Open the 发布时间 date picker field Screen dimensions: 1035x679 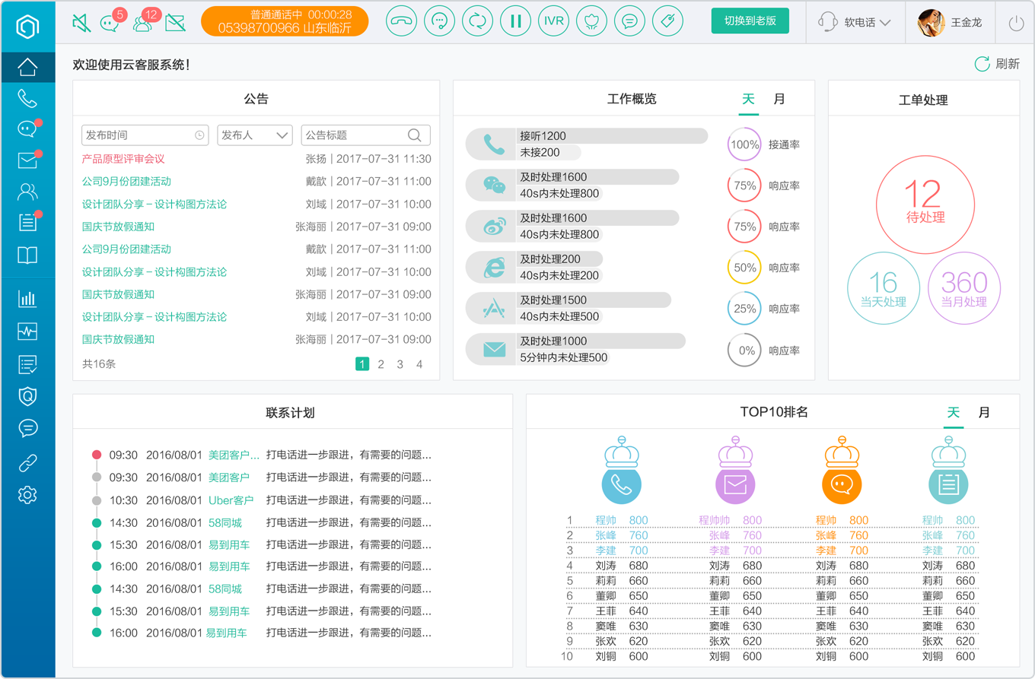pyautogui.click(x=145, y=135)
